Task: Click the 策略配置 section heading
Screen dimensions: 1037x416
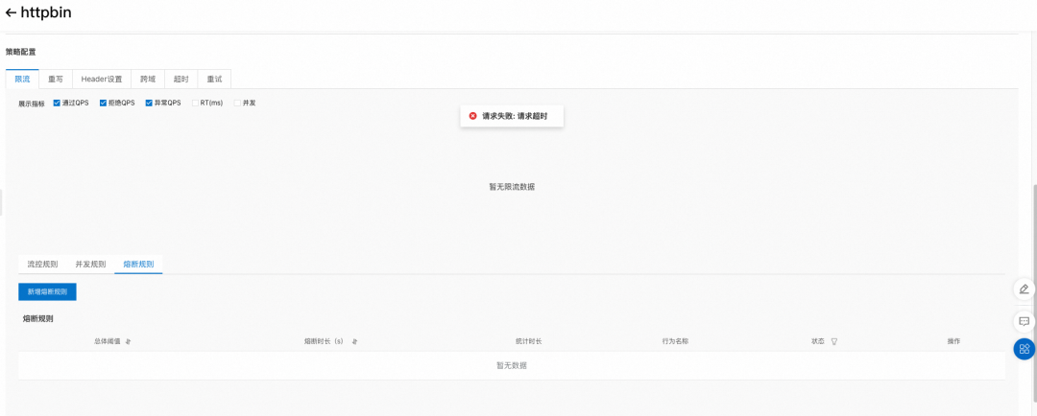Action: 20,52
